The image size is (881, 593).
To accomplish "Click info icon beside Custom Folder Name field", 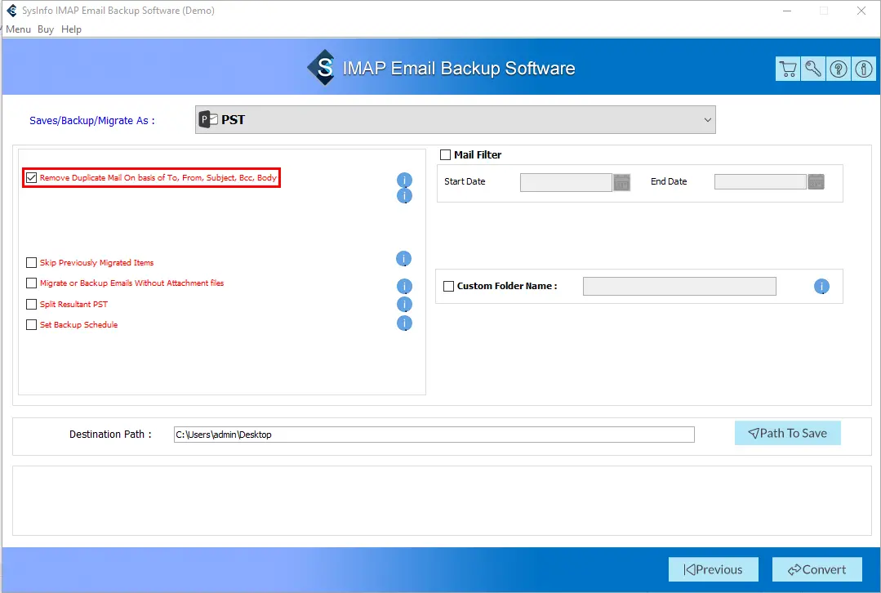I will point(821,287).
